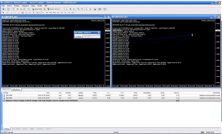Open the indicators list dropdown
Viewport: 222px width, 134px height.
coord(95,9)
